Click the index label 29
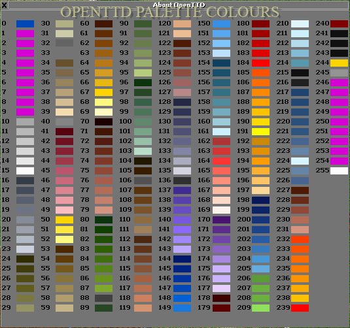This screenshot has width=350, height=328. tap(7, 308)
